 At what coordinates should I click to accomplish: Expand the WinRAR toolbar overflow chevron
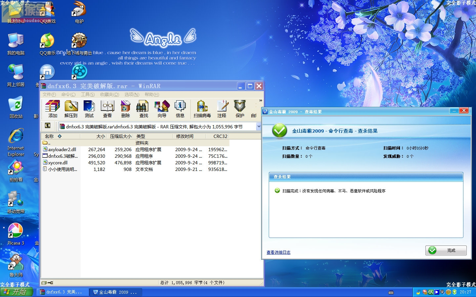(x=260, y=101)
